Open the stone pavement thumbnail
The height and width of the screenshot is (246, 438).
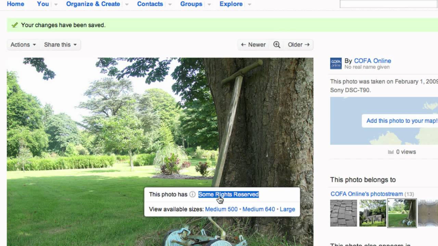pyautogui.click(x=343, y=213)
